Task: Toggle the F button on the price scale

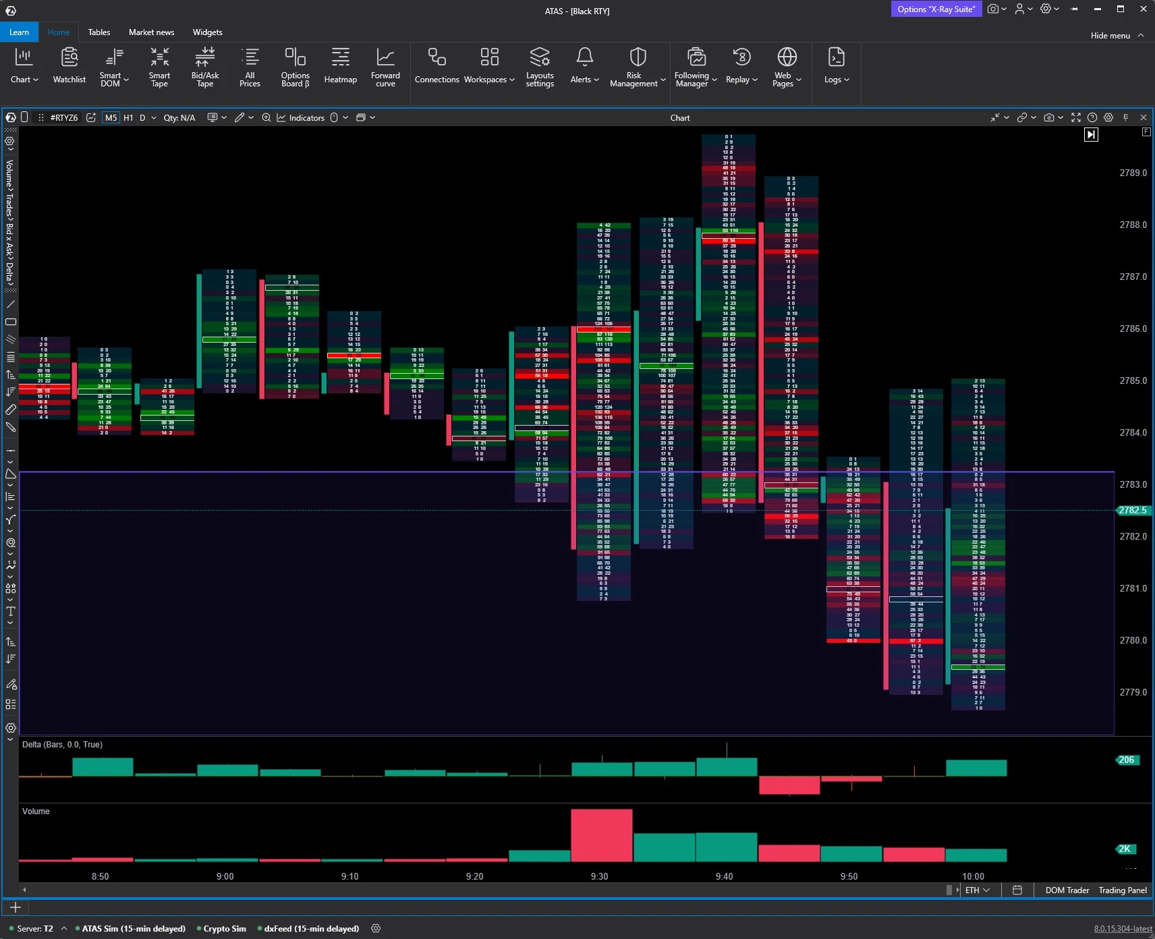Action: point(1146,132)
